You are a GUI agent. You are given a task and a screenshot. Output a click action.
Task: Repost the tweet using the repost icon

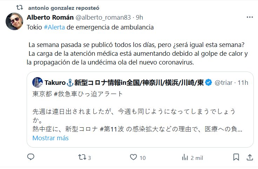82,157
